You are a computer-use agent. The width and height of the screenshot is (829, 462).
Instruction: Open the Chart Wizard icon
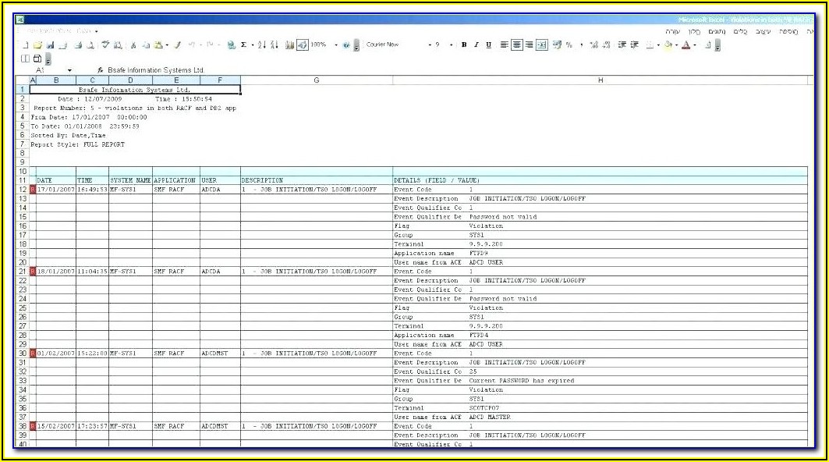point(289,45)
